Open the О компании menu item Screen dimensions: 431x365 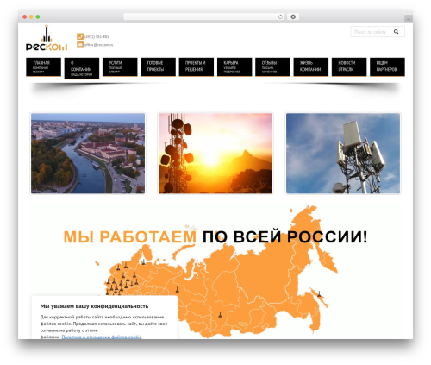click(82, 68)
